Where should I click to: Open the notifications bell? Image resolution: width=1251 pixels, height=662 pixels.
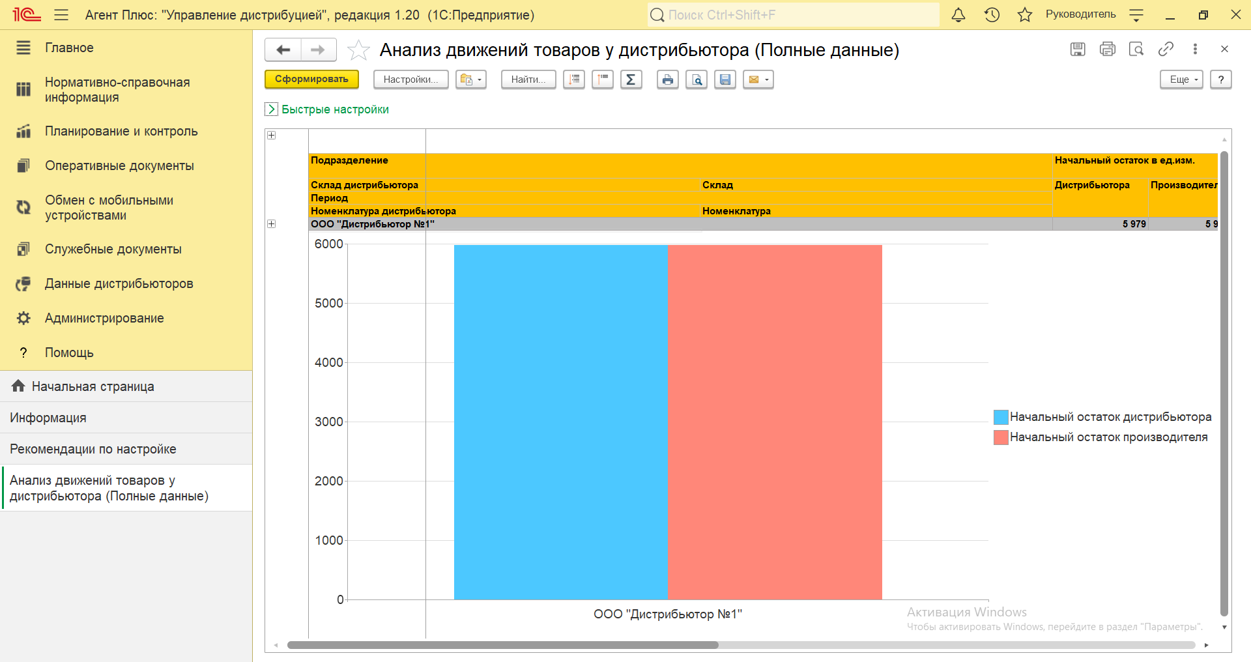[x=958, y=14]
